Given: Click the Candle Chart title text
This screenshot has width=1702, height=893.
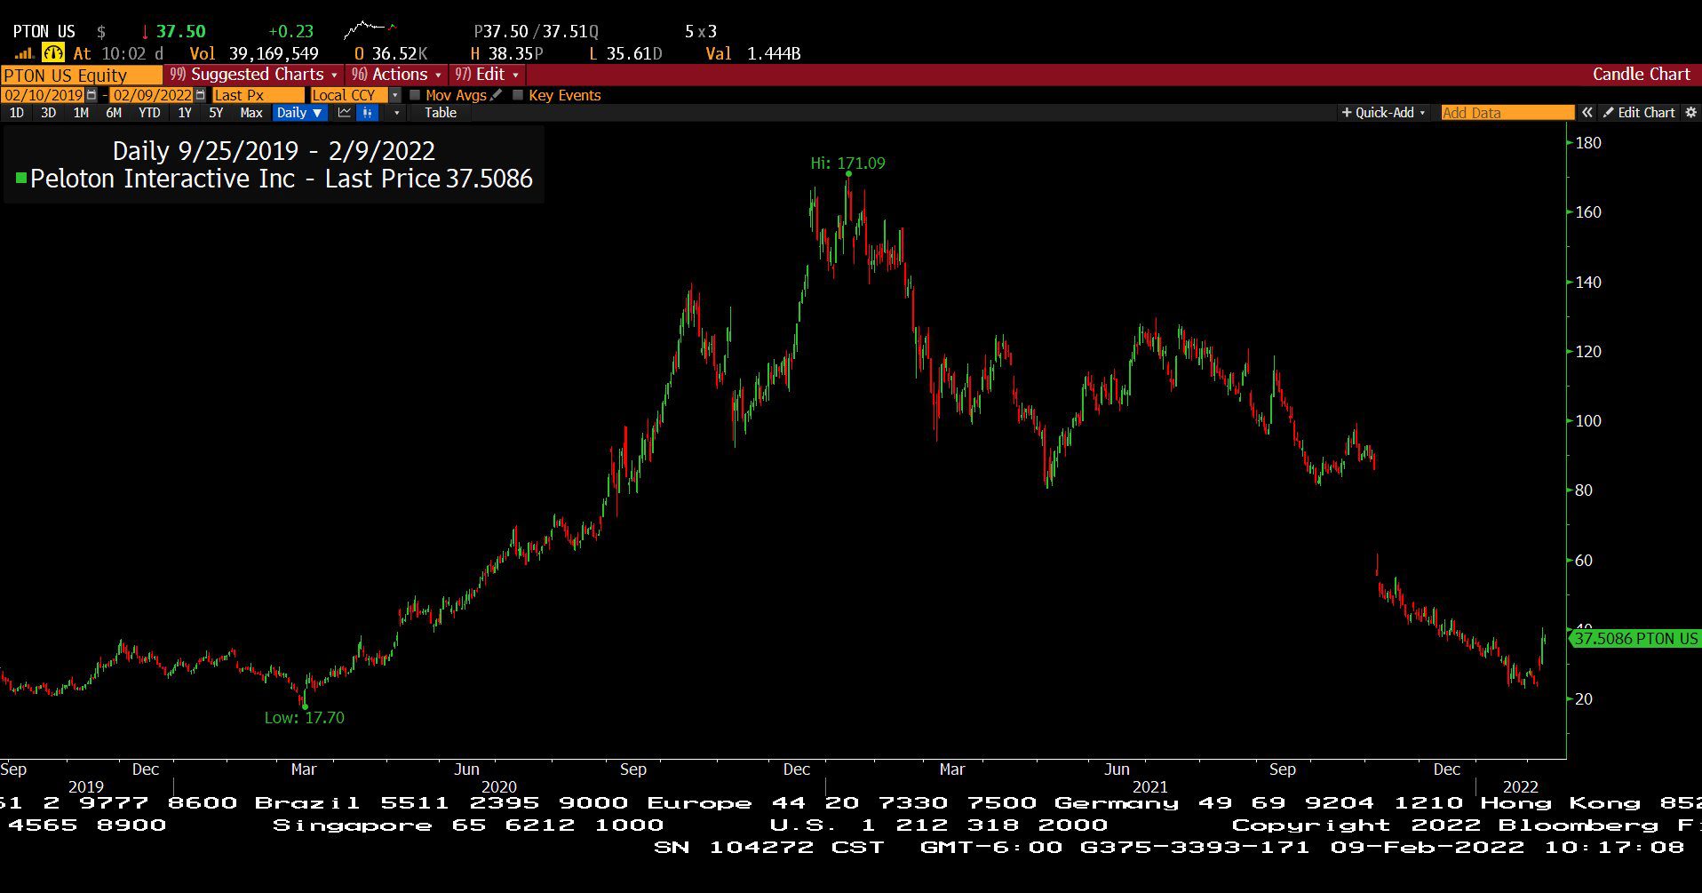Looking at the screenshot, I should coord(1641,75).
